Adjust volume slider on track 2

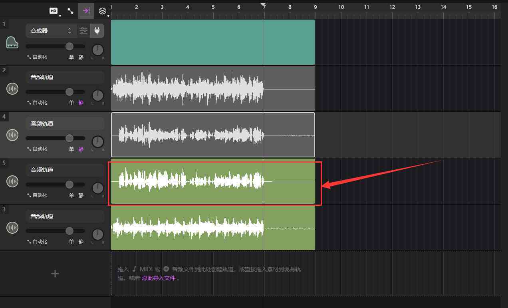69,92
